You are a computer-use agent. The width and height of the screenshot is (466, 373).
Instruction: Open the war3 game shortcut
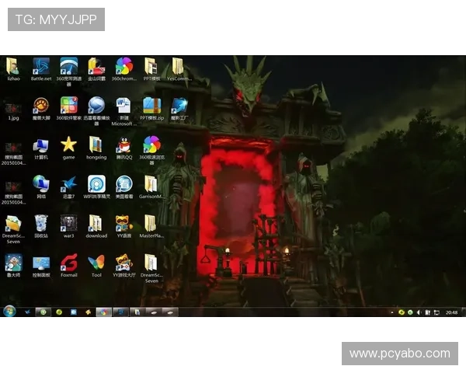[x=69, y=224]
